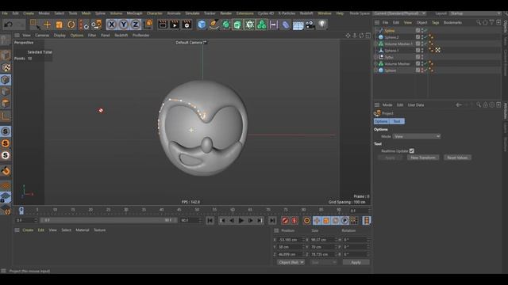Open Edit Render Settings icon
The height and width of the screenshot is (285, 508).
(x=187, y=25)
